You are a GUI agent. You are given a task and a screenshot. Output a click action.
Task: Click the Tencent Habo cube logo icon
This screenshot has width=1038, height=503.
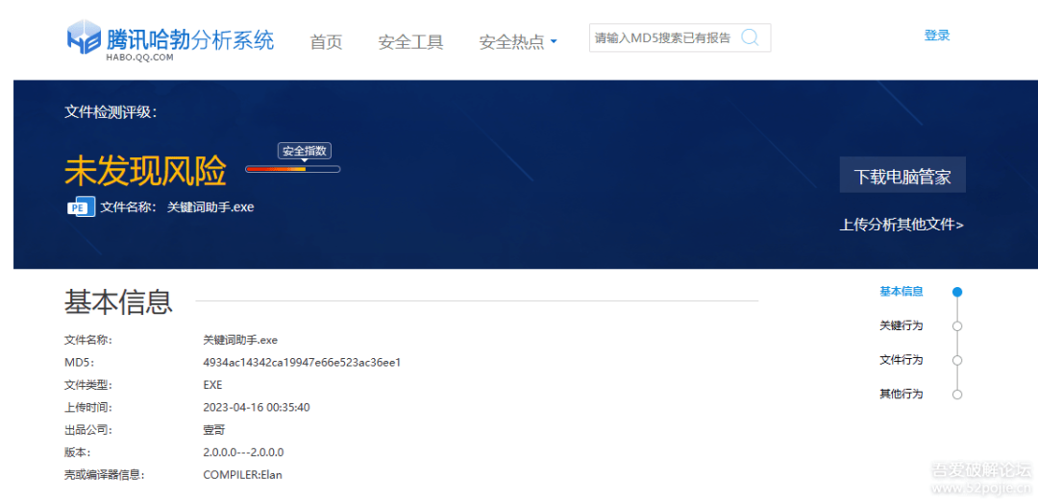(x=84, y=37)
